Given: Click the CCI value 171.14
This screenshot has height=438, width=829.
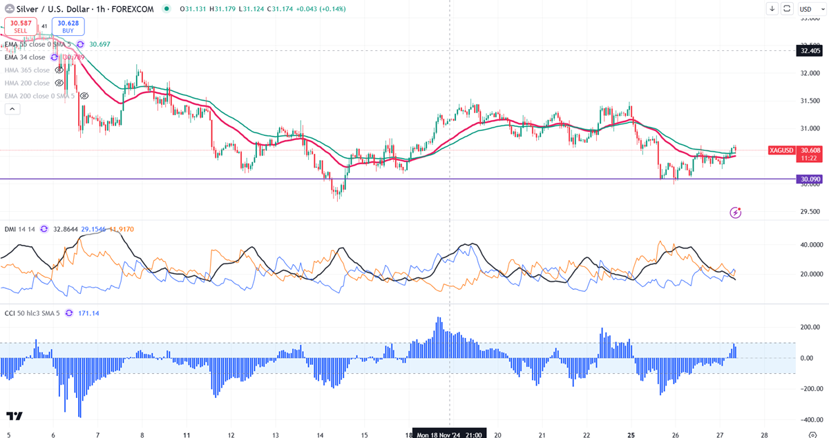Looking at the screenshot, I should point(89,313).
